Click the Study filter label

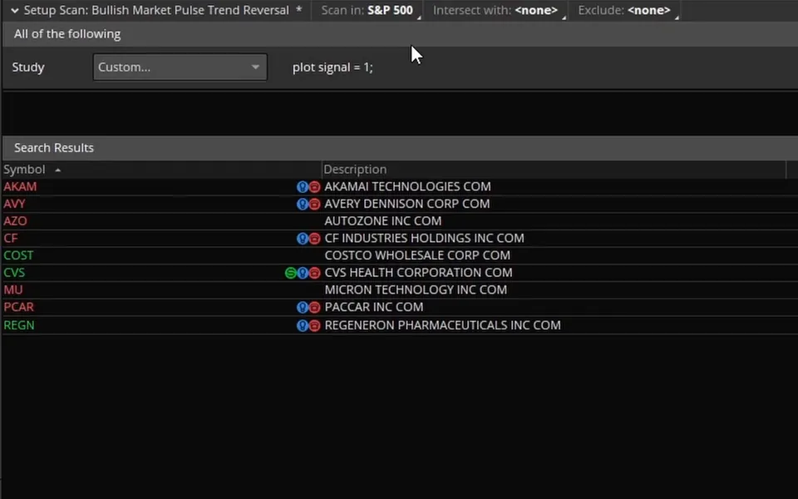[x=28, y=67]
